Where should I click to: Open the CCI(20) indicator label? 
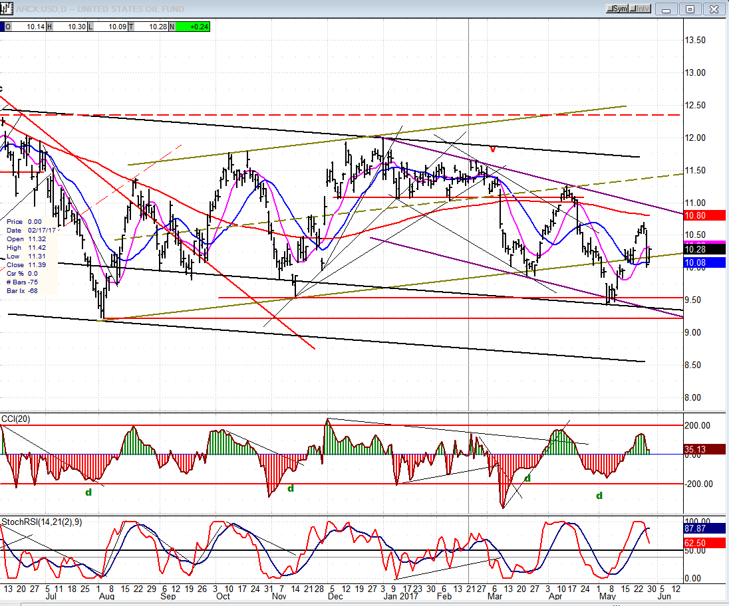pos(16,419)
